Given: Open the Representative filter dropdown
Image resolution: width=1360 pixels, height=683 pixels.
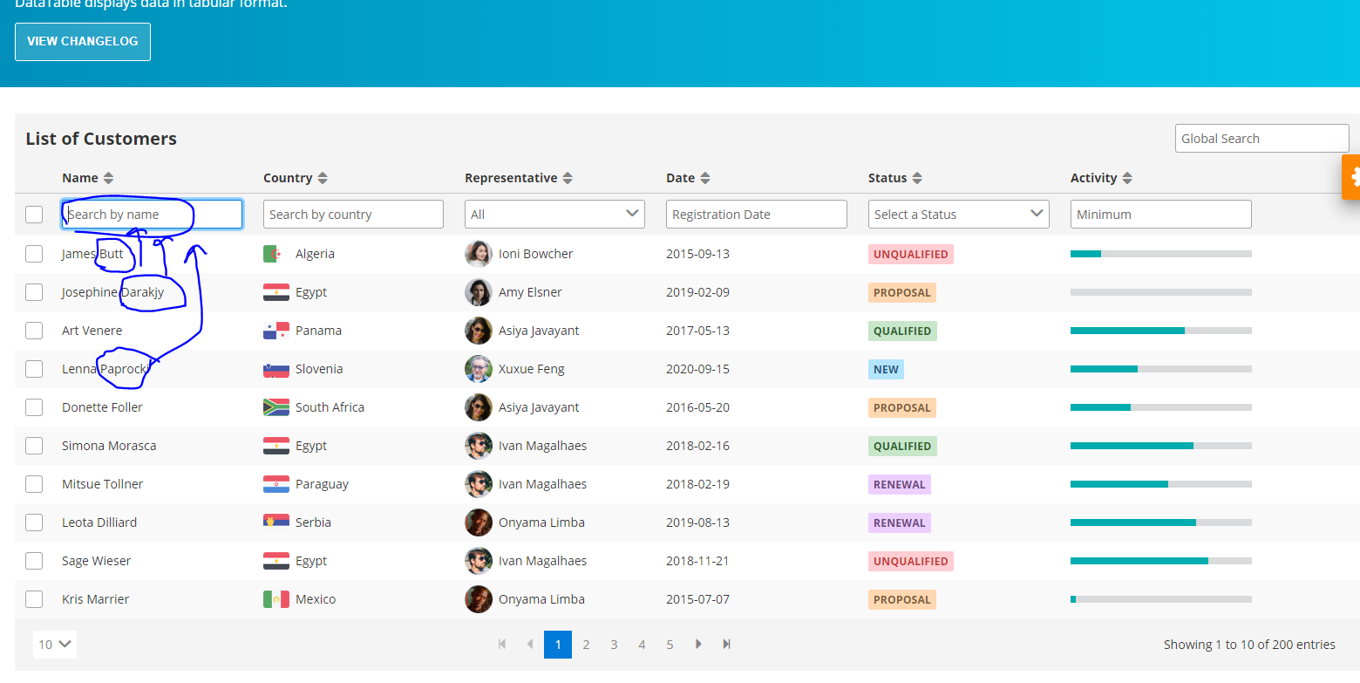Looking at the screenshot, I should 554,214.
